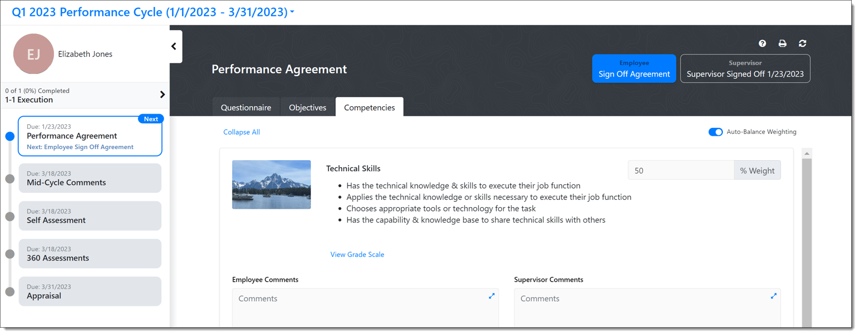Open the help icon
Image resolution: width=858 pixels, height=334 pixels.
pos(762,43)
